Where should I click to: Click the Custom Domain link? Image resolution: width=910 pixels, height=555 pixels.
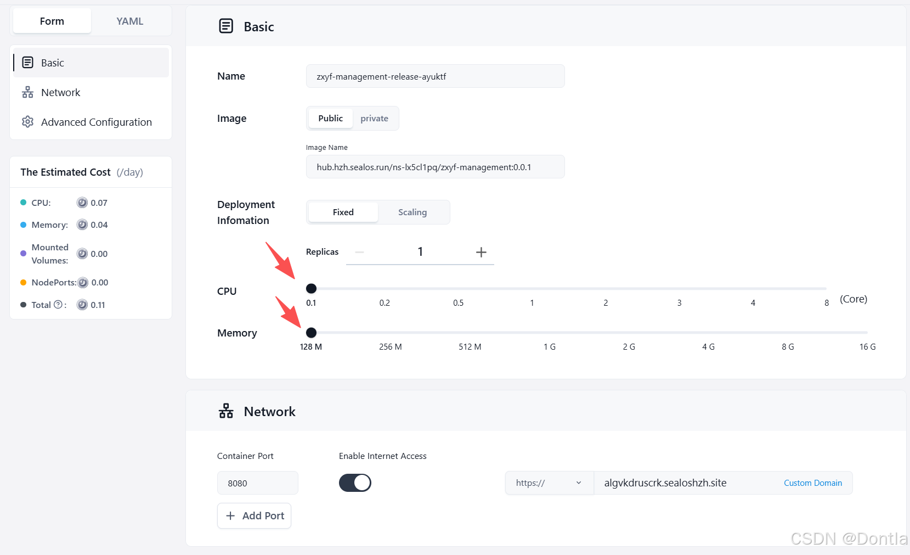click(x=812, y=483)
